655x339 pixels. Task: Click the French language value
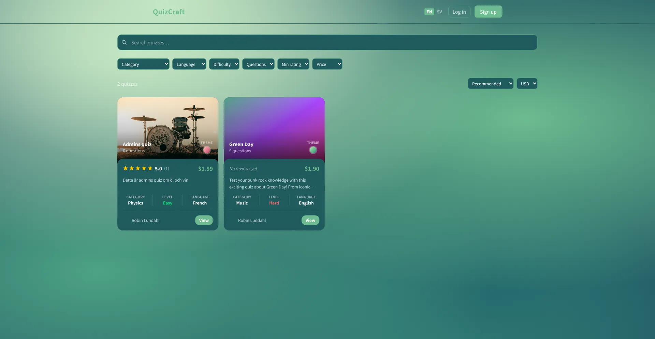coord(200,203)
